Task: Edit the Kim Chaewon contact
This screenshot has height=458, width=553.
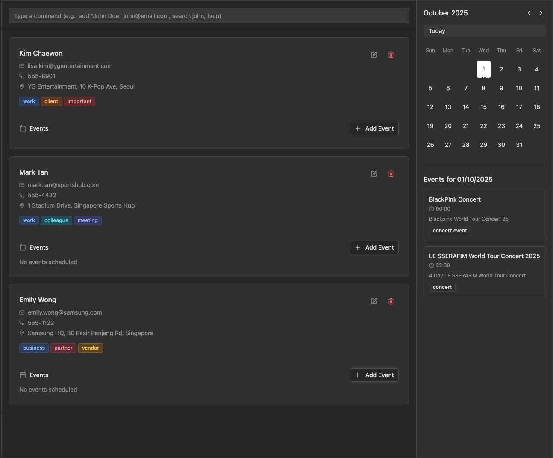Action: (x=374, y=55)
